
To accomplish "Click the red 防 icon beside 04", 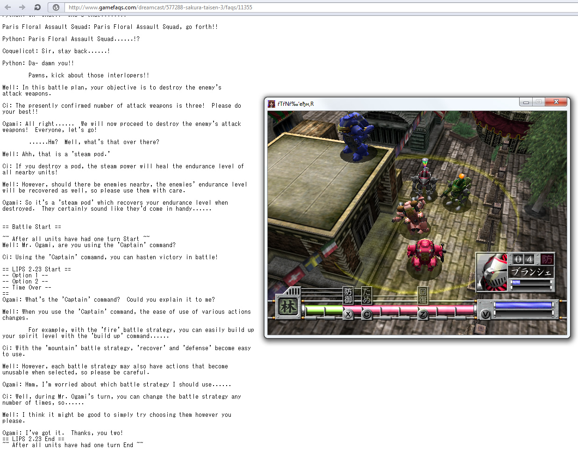I will point(547,259).
